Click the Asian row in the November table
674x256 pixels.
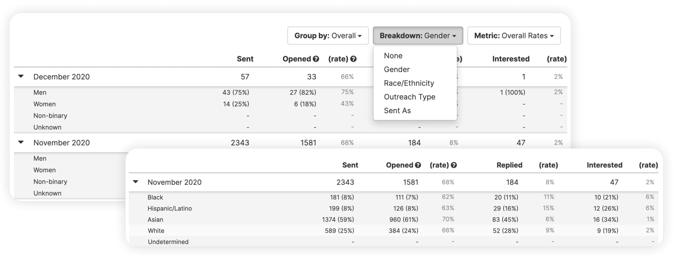(x=155, y=220)
